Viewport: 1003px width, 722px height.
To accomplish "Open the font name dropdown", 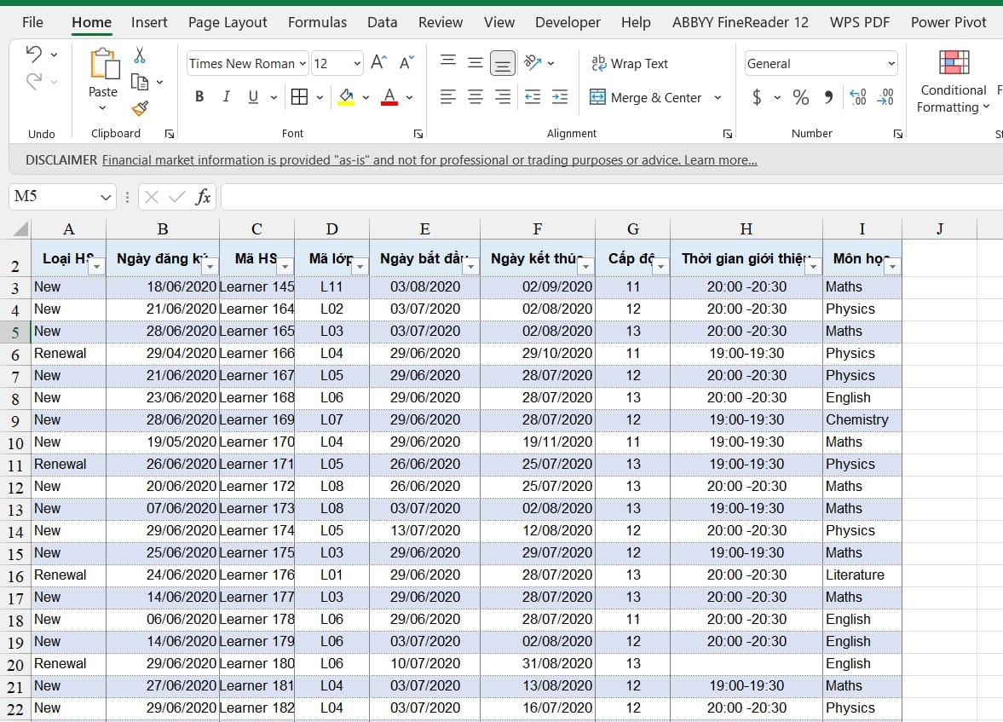I will coord(303,63).
